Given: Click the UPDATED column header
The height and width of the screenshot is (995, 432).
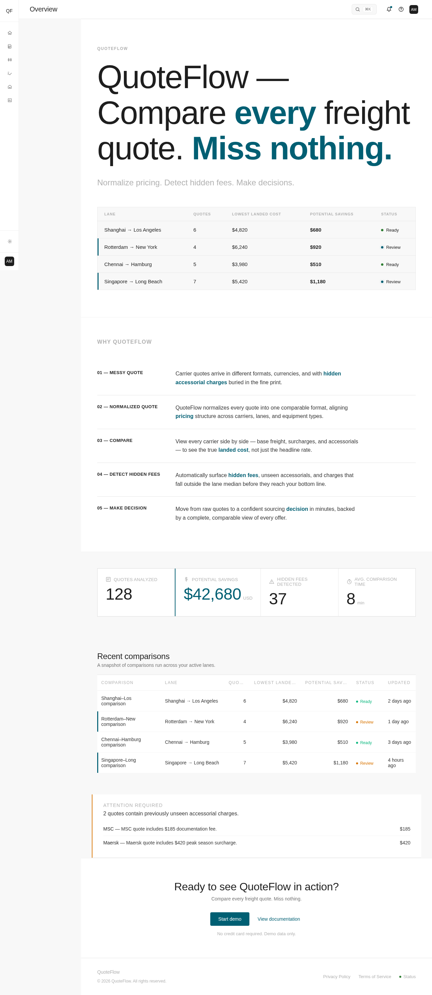Looking at the screenshot, I should point(399,682).
